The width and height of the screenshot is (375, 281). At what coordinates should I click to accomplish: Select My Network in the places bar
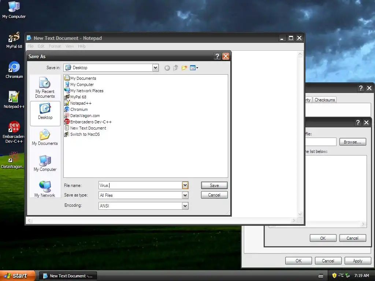pyautogui.click(x=45, y=189)
